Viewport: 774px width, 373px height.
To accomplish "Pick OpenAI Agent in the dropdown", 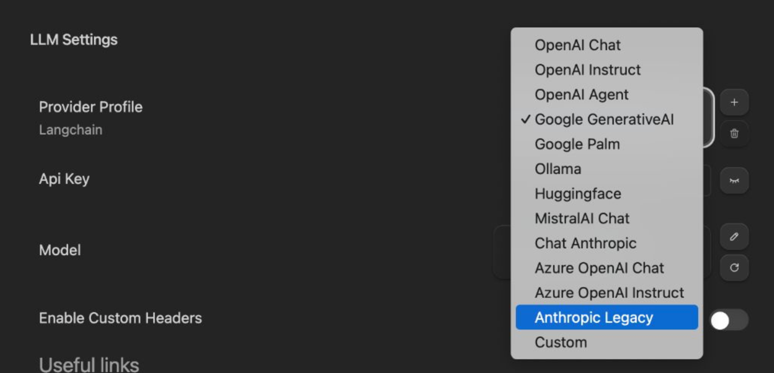I will (x=581, y=95).
